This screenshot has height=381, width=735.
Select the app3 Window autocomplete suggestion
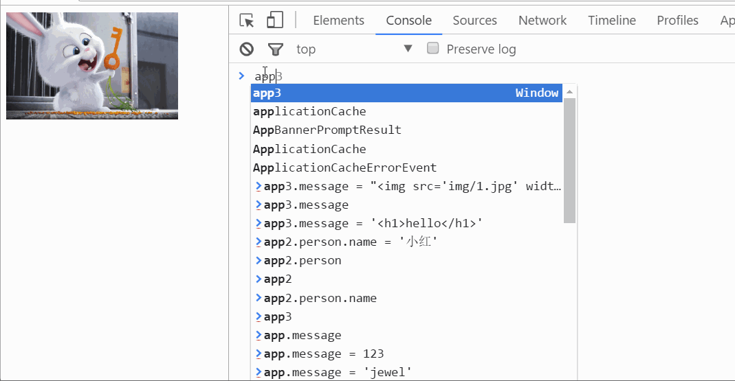pos(406,93)
